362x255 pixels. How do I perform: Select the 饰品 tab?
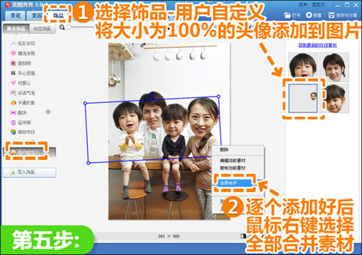coord(58,15)
